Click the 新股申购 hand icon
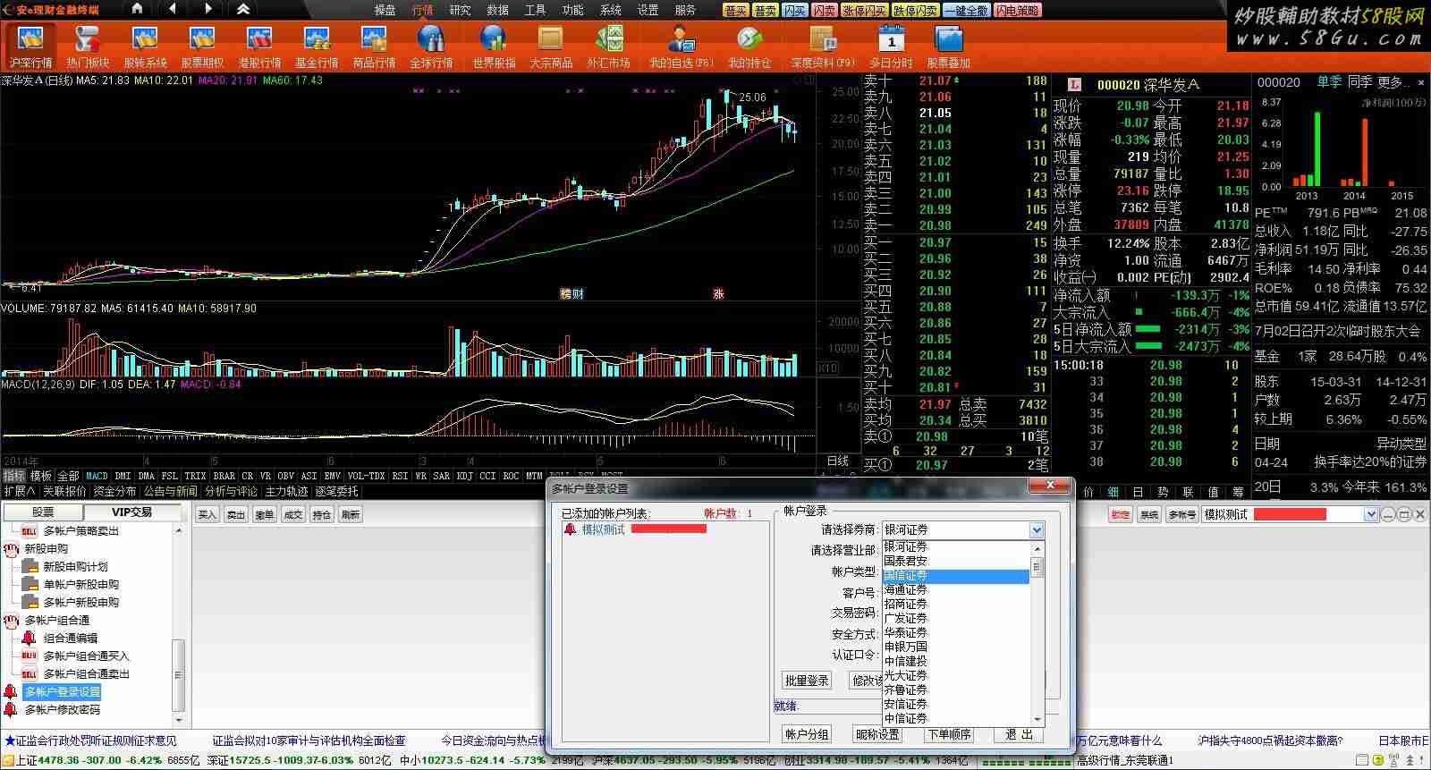This screenshot has width=1431, height=770. point(11,548)
